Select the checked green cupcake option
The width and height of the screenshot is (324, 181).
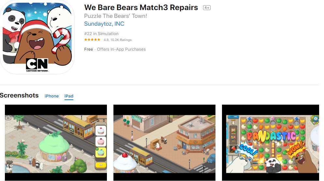pyautogui.click(x=101, y=152)
